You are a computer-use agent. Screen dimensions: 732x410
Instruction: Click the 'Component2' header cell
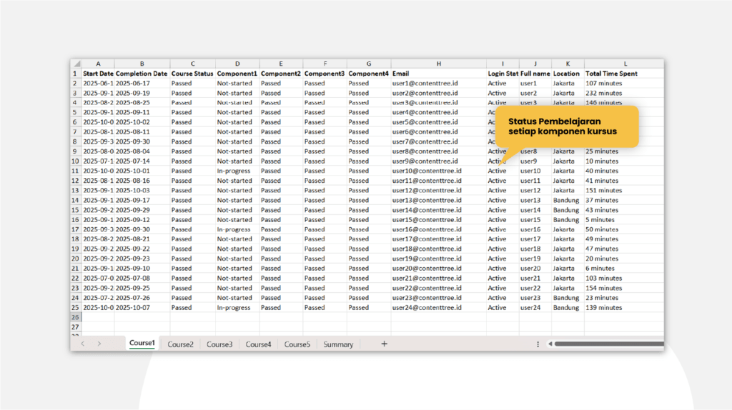[x=280, y=74]
